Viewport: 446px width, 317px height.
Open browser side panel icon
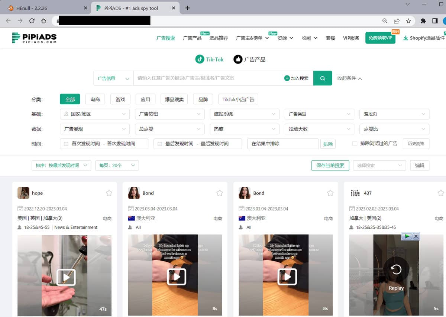(435, 21)
